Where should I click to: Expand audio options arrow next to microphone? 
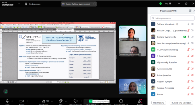pos(12,101)
